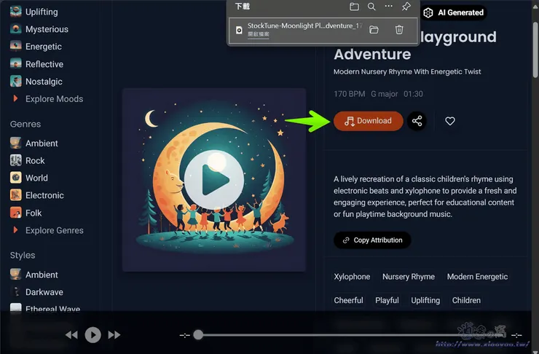Click the 170 BPM text
This screenshot has width=539, height=354.
(349, 94)
